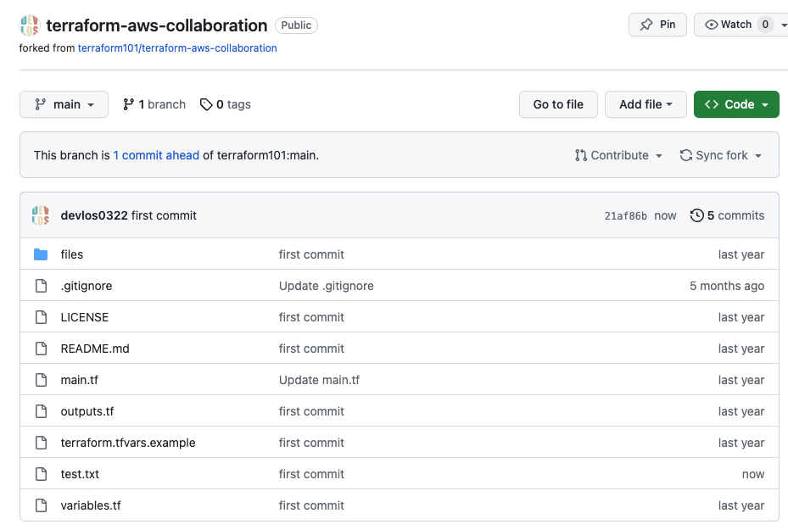Open the main.tf file

pyautogui.click(x=80, y=380)
